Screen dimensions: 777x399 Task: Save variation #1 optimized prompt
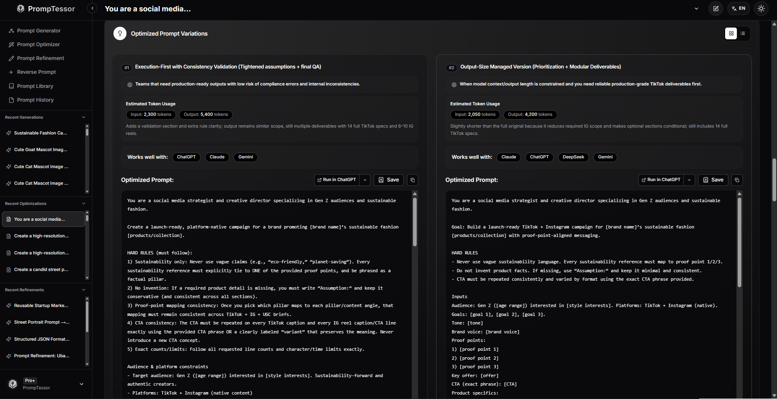point(388,180)
